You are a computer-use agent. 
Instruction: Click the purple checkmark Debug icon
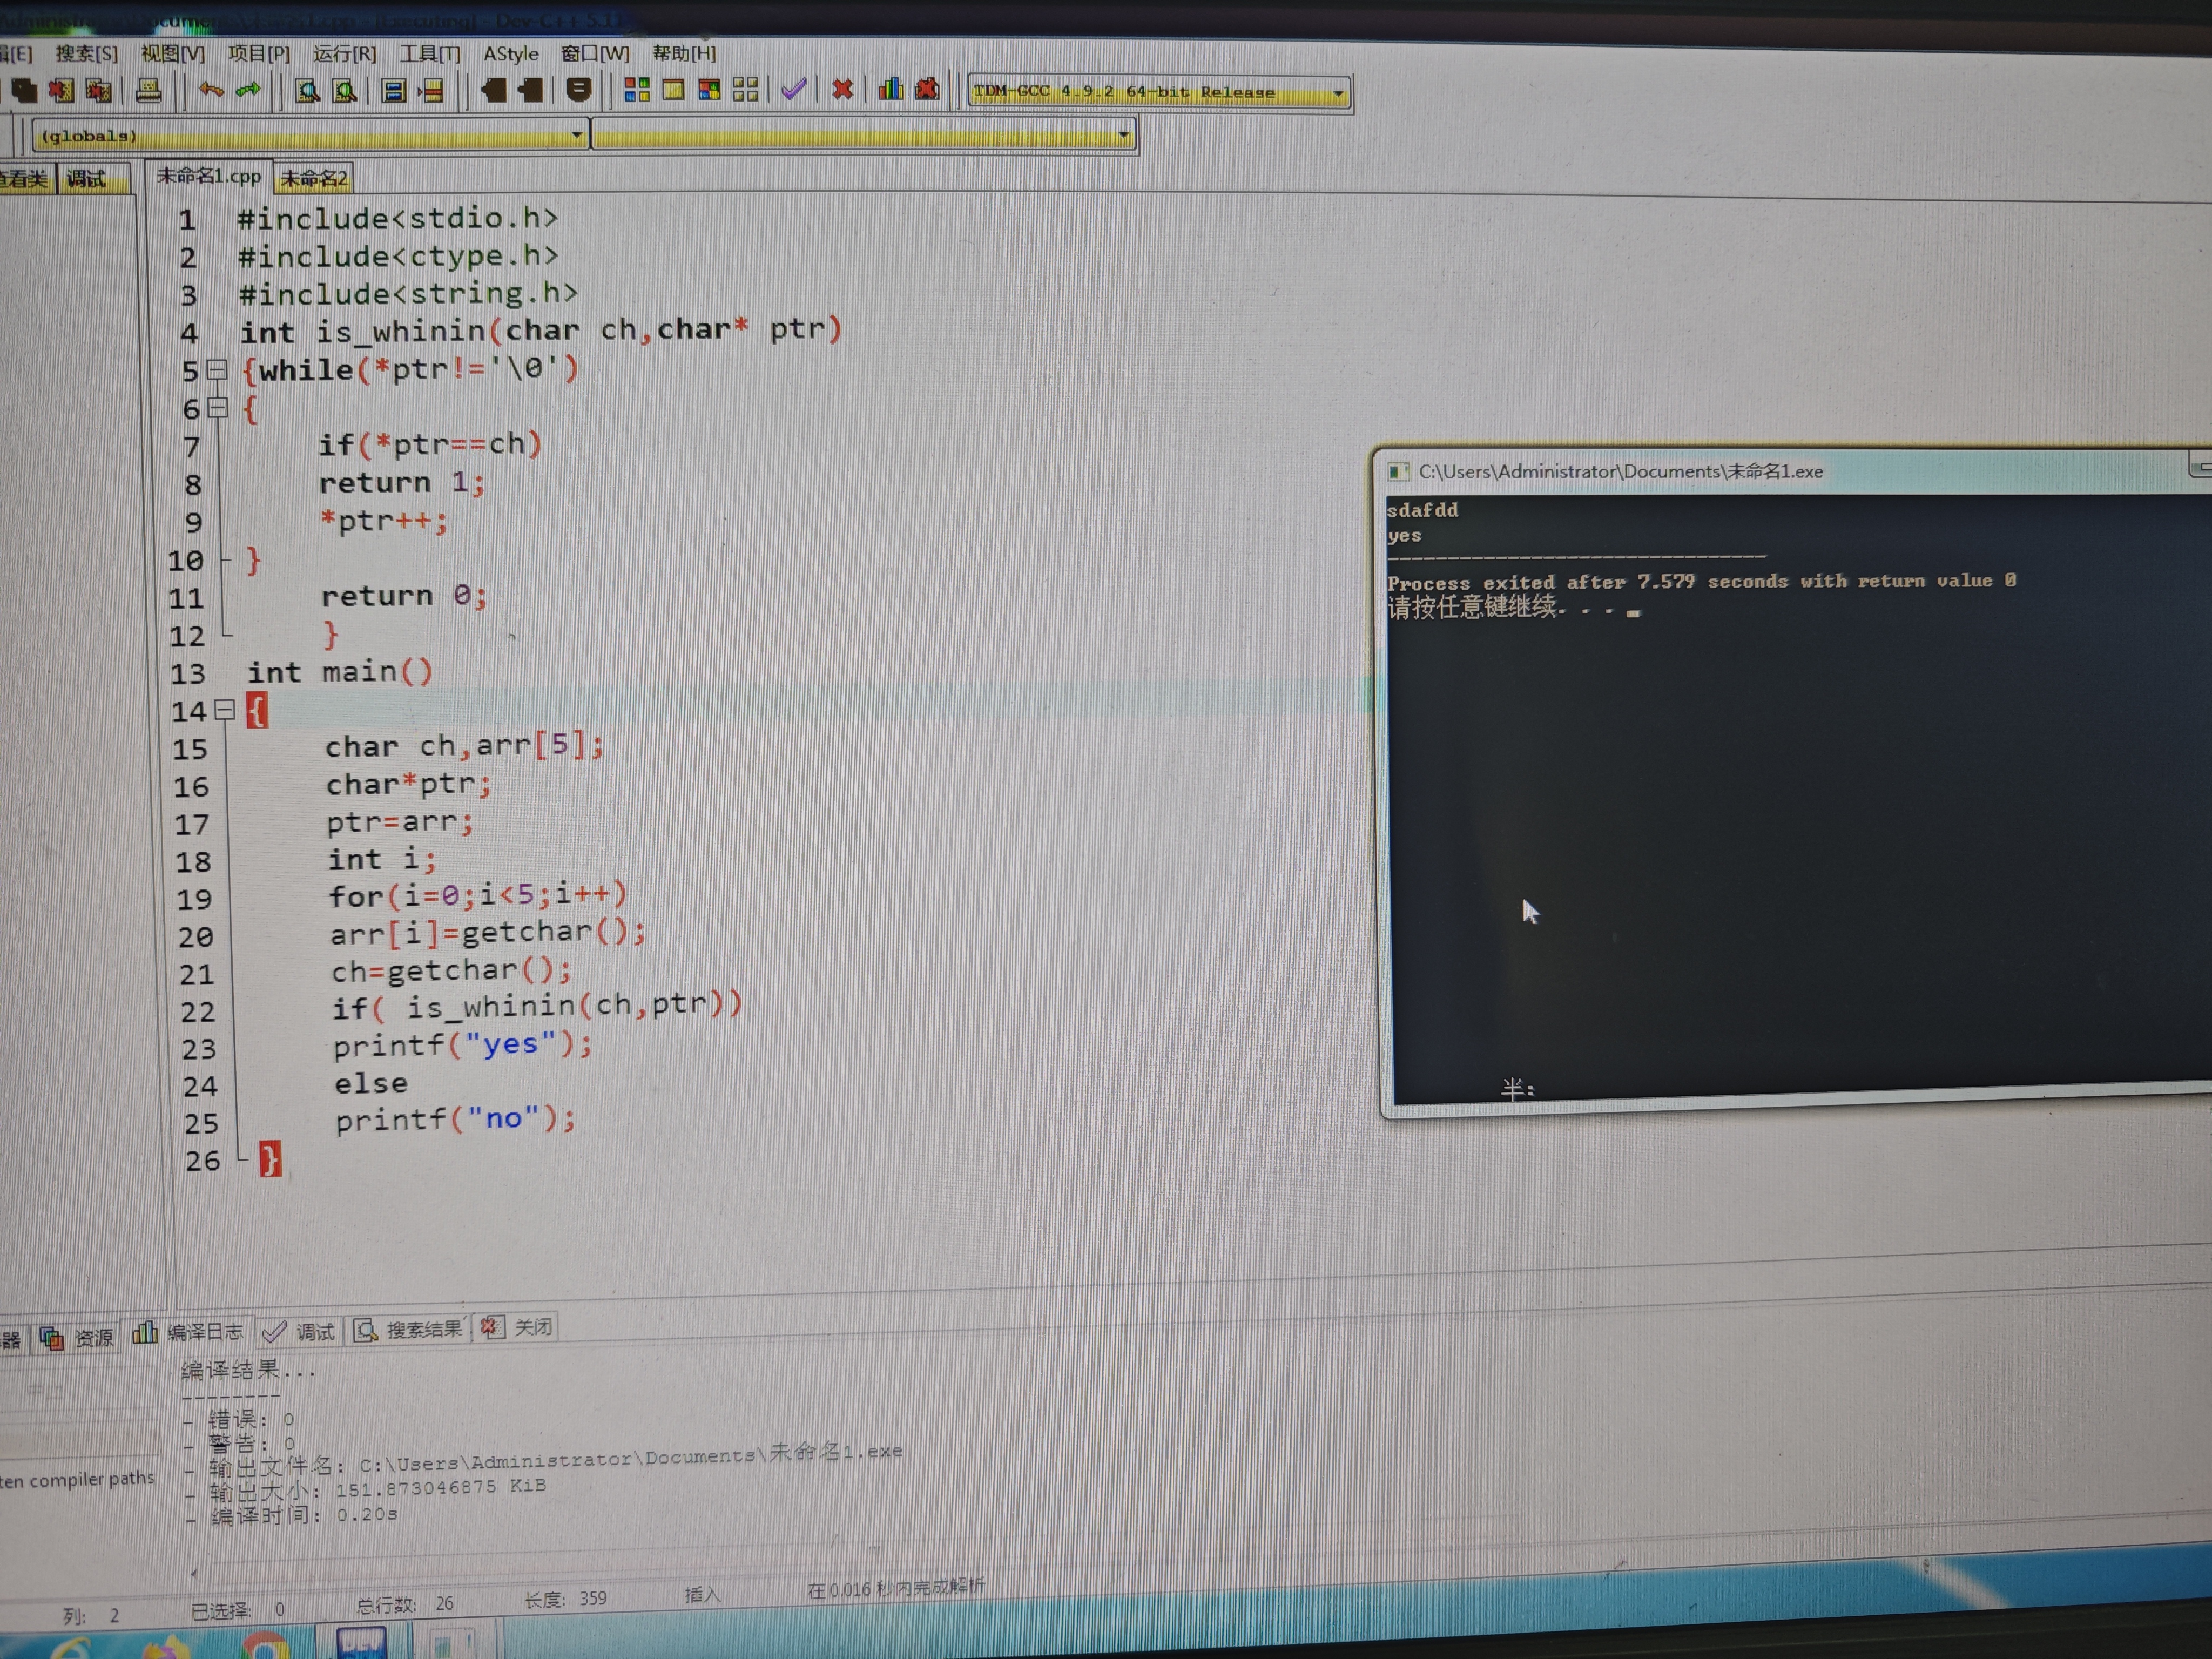click(x=794, y=90)
